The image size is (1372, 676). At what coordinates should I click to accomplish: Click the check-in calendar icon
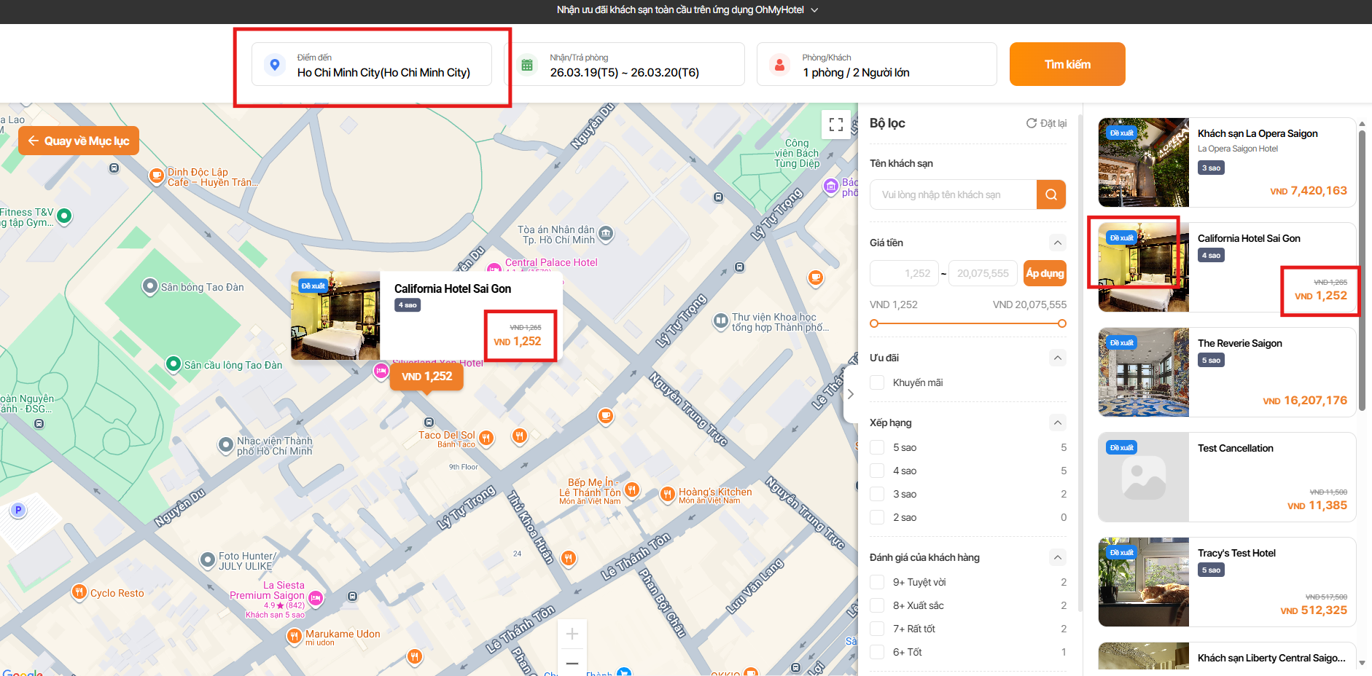pos(527,65)
